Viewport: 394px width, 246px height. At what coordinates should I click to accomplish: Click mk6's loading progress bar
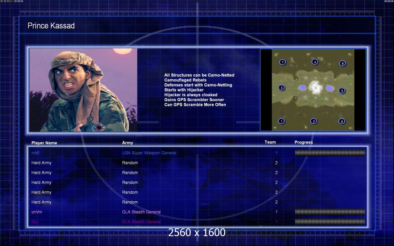[x=330, y=153]
